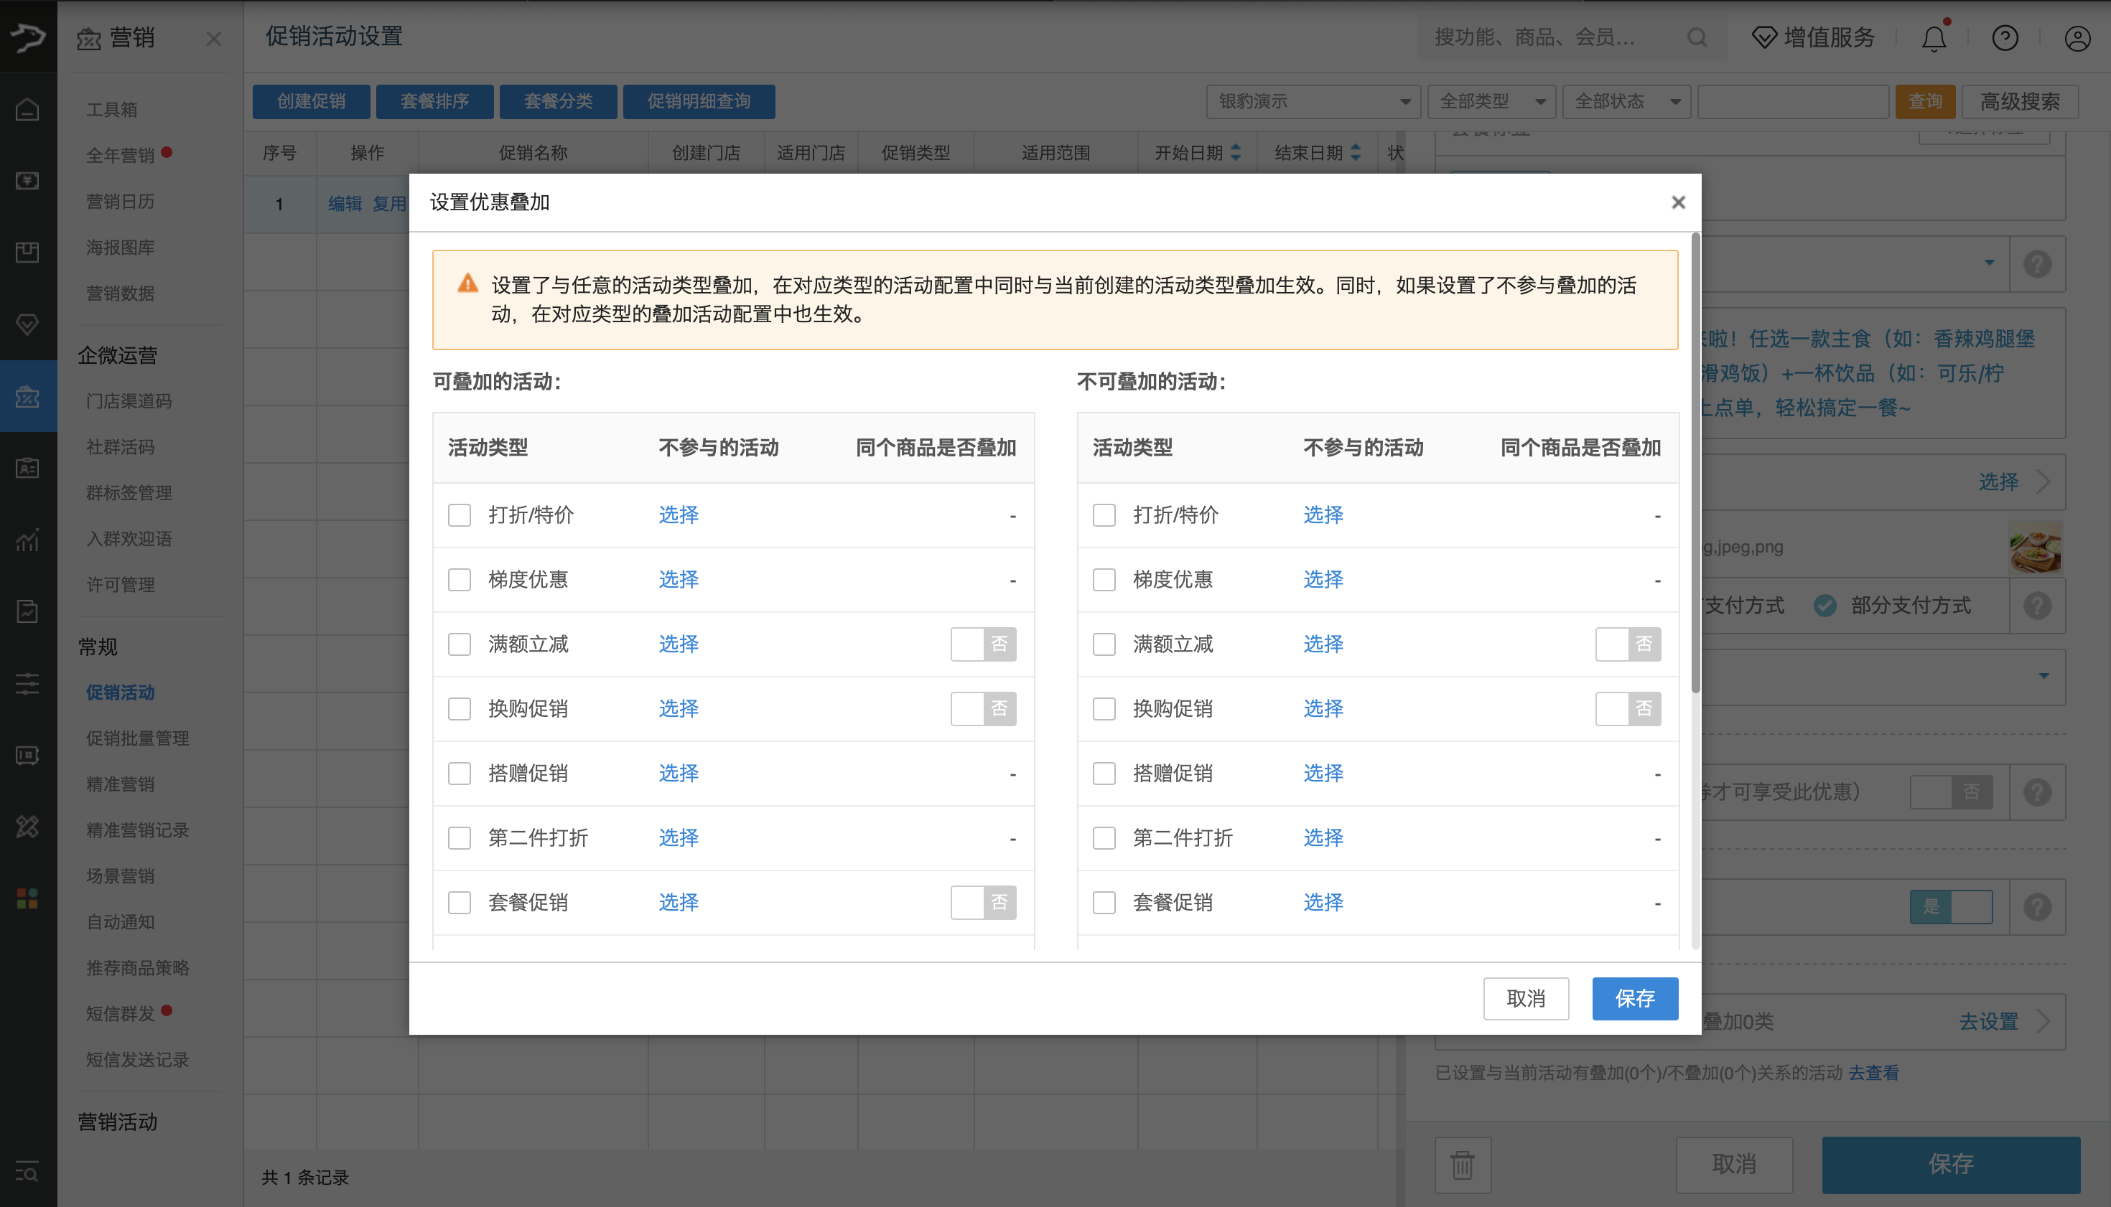Toggle same-product stacking for stackable 套餐促销
This screenshot has height=1207, width=2111.
[x=983, y=902]
